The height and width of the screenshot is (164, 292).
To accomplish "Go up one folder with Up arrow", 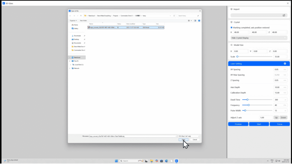I will point(81,16).
